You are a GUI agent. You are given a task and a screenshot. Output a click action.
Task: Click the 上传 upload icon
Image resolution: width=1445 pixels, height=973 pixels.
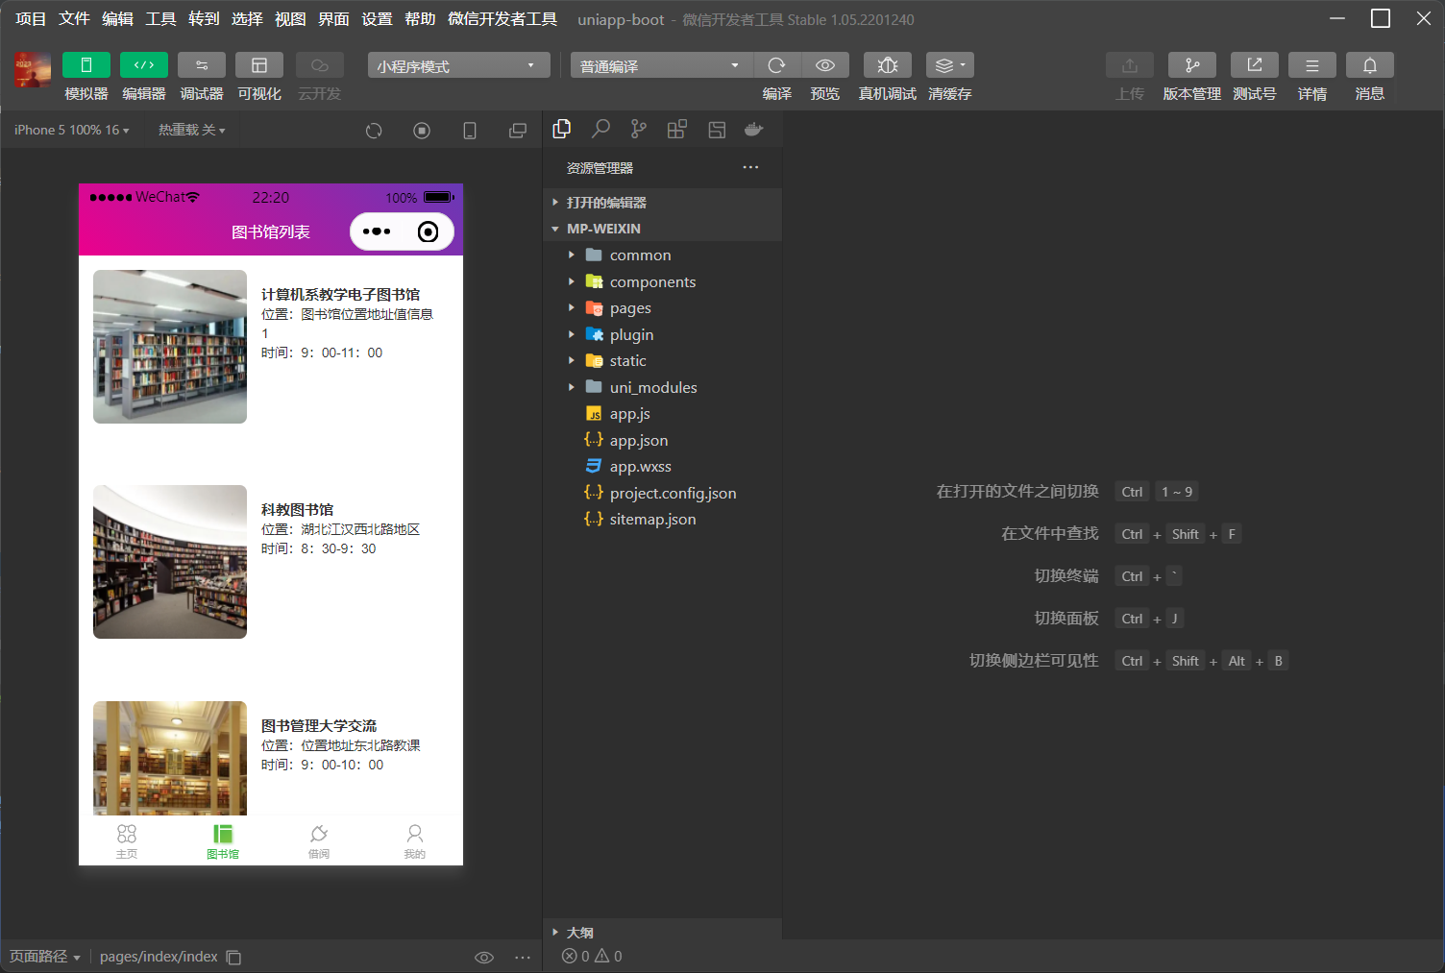point(1130,65)
